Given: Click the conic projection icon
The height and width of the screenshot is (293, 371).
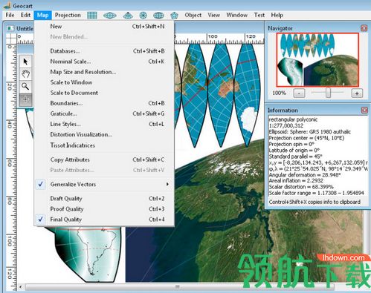Looking at the screenshot, I should pos(128,16).
